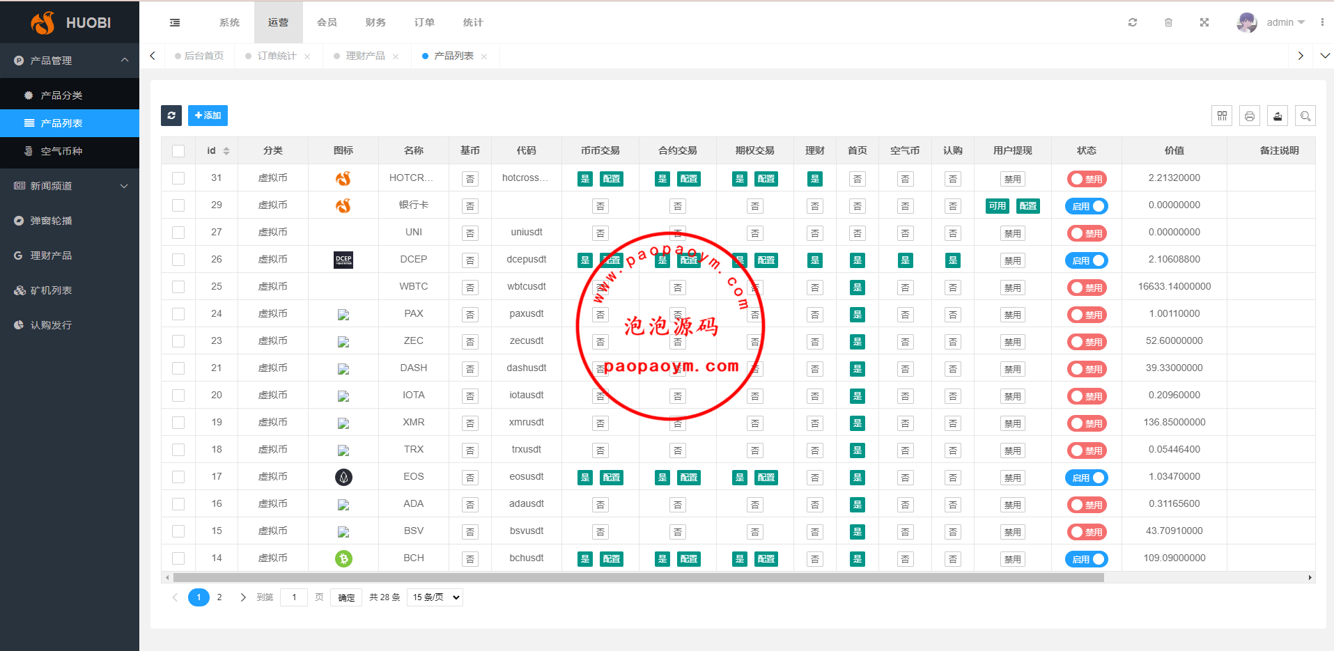This screenshot has width=1334, height=651.
Task: Check the row checkbox for id 31
Action: pyautogui.click(x=178, y=178)
